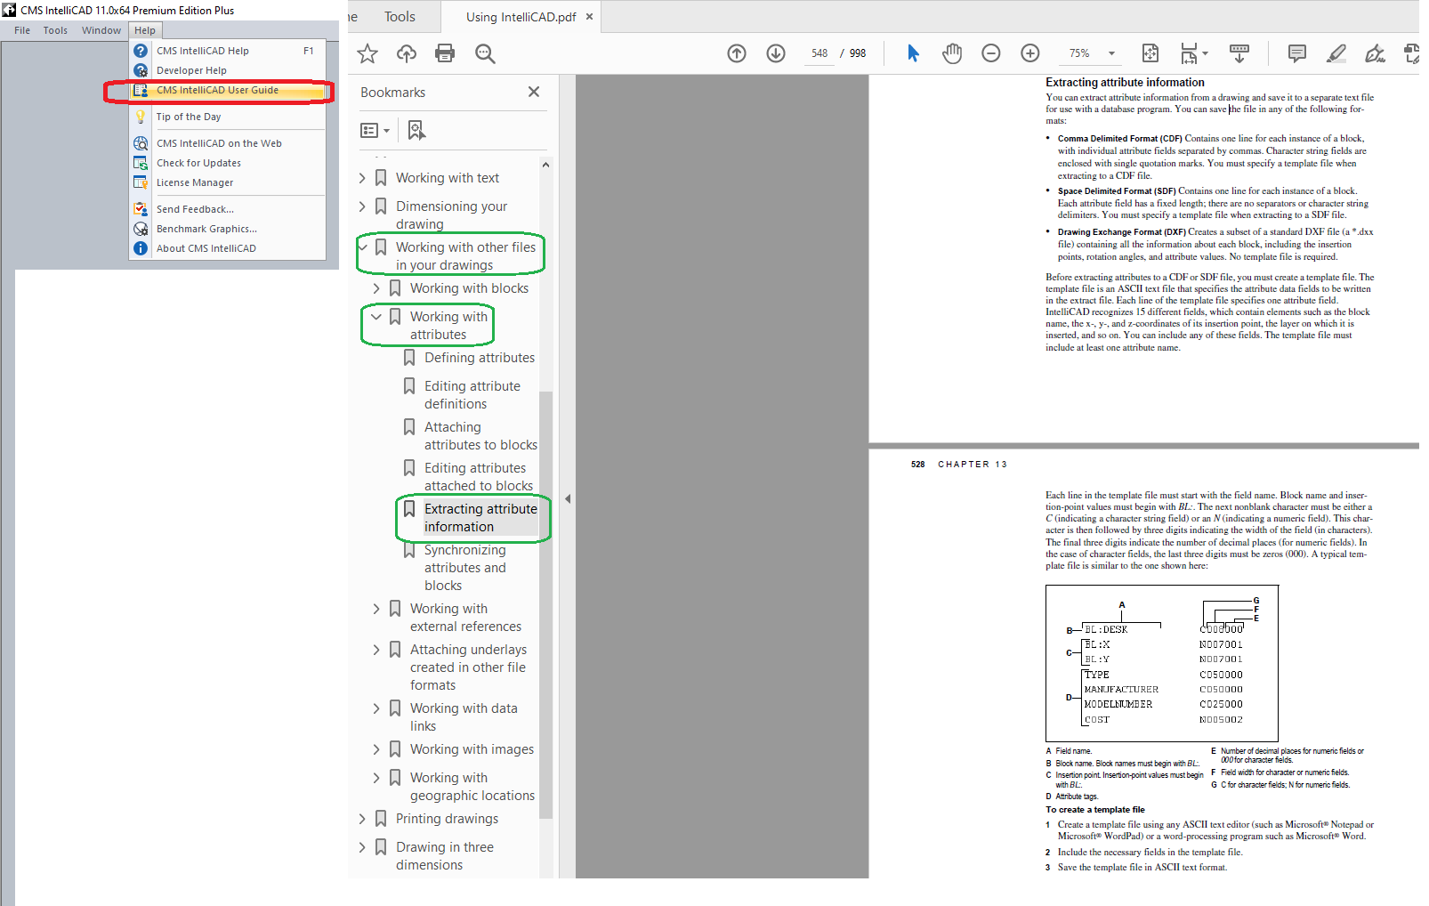Click the bookmarks panel scrollbar thumb
Viewport: 1429px width, 906px height.
pyautogui.click(x=546, y=605)
